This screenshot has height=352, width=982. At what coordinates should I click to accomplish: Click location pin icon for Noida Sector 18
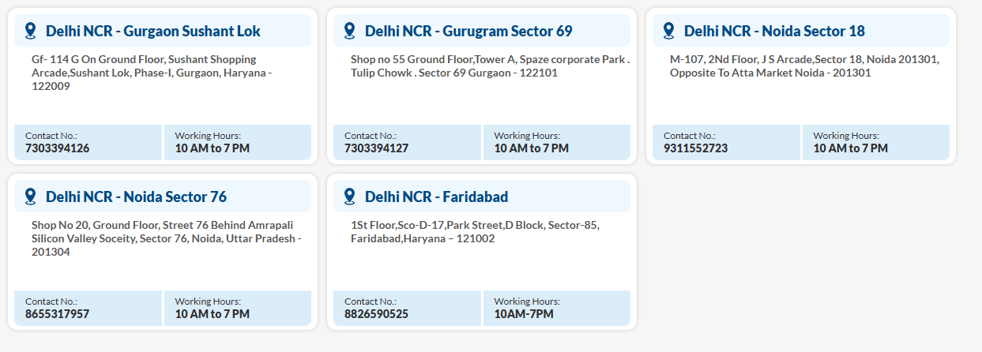tap(669, 31)
